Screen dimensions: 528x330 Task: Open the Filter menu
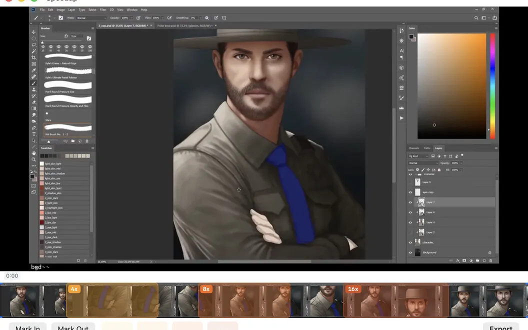coord(103,10)
